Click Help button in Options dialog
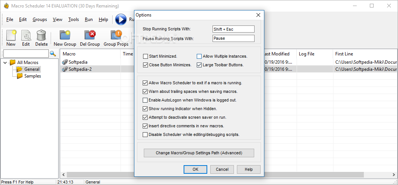 tap(249, 169)
